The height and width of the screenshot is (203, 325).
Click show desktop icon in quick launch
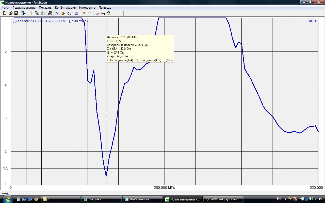tap(30, 199)
